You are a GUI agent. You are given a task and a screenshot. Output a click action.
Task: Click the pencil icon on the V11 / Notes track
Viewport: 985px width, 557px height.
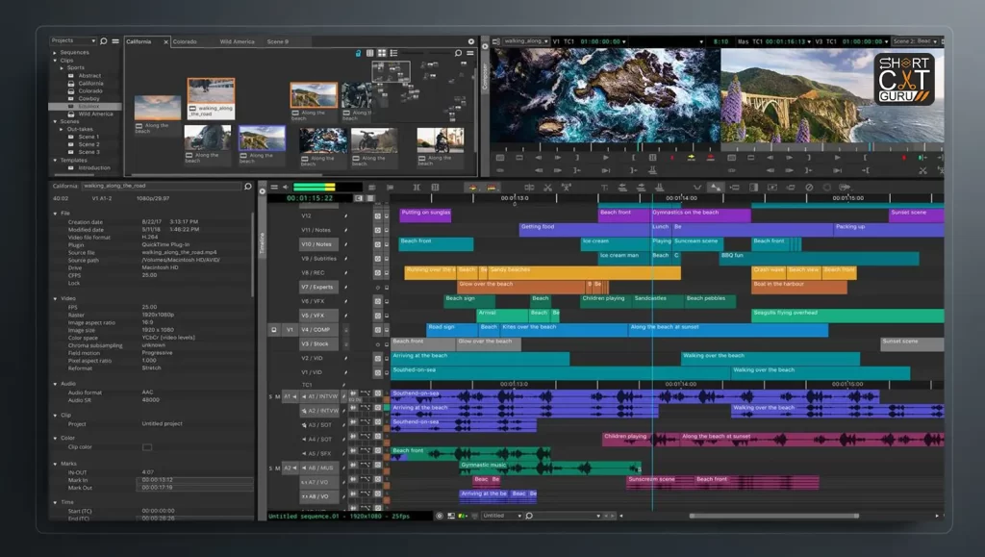tap(346, 230)
